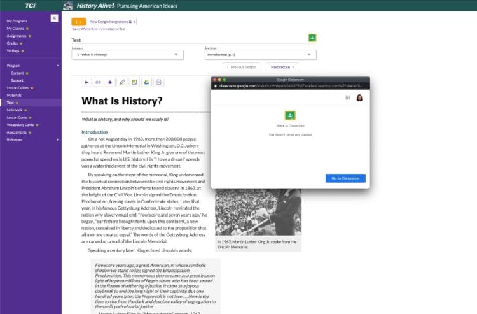Click the Next section button
Viewport: 477px width, 314px height.
(282, 67)
